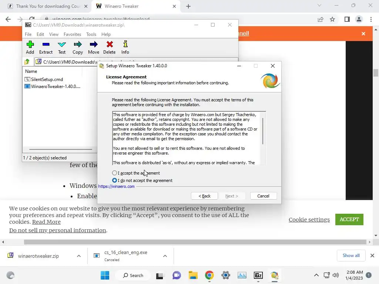
Task: Expand winaerotweaker.zip download options arrow
Action: coord(79,256)
